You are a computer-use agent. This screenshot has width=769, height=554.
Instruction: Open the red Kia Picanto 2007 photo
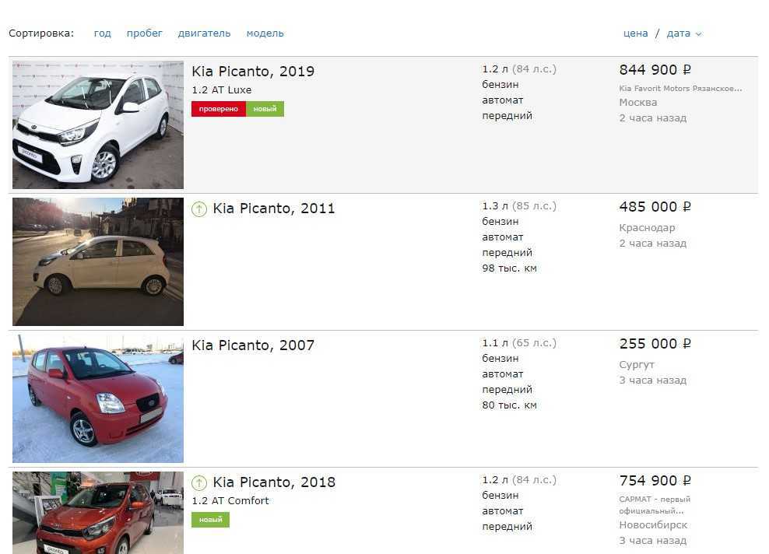(98, 398)
